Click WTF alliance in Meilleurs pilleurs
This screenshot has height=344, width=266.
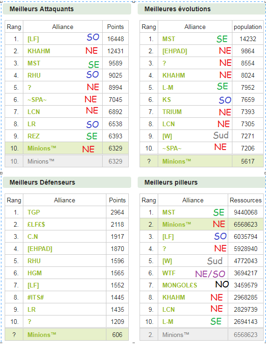pos(169,273)
